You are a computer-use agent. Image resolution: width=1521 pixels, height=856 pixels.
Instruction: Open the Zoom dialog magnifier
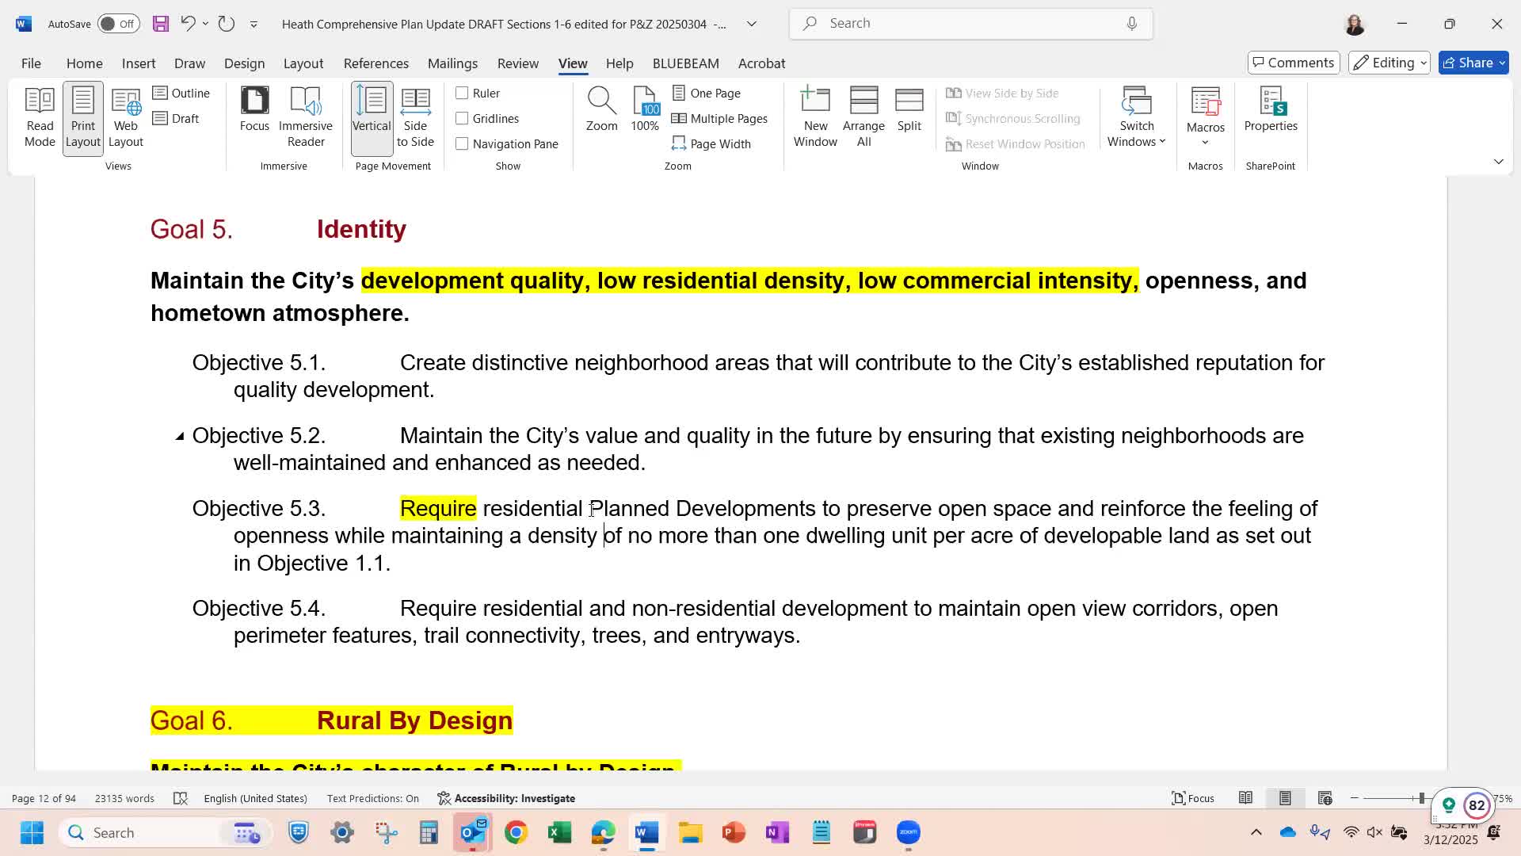tap(601, 109)
